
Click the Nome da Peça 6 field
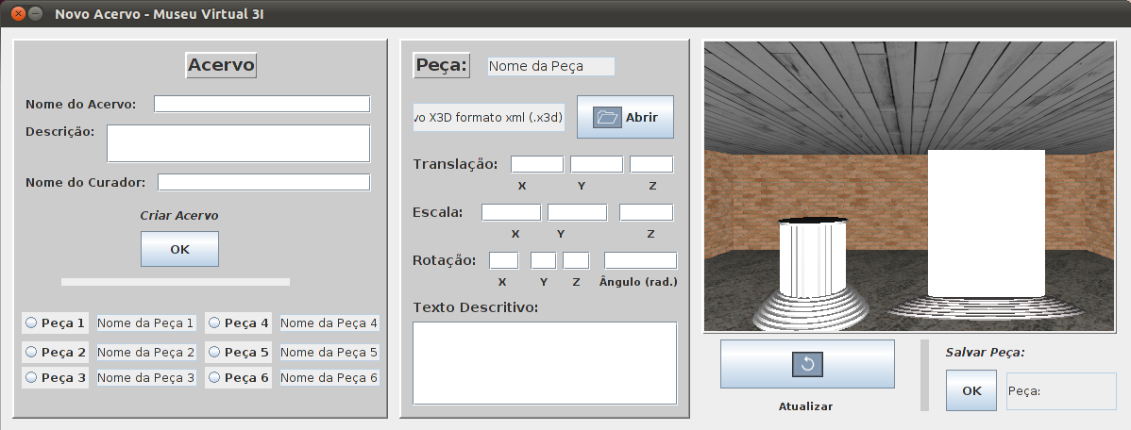tap(329, 376)
